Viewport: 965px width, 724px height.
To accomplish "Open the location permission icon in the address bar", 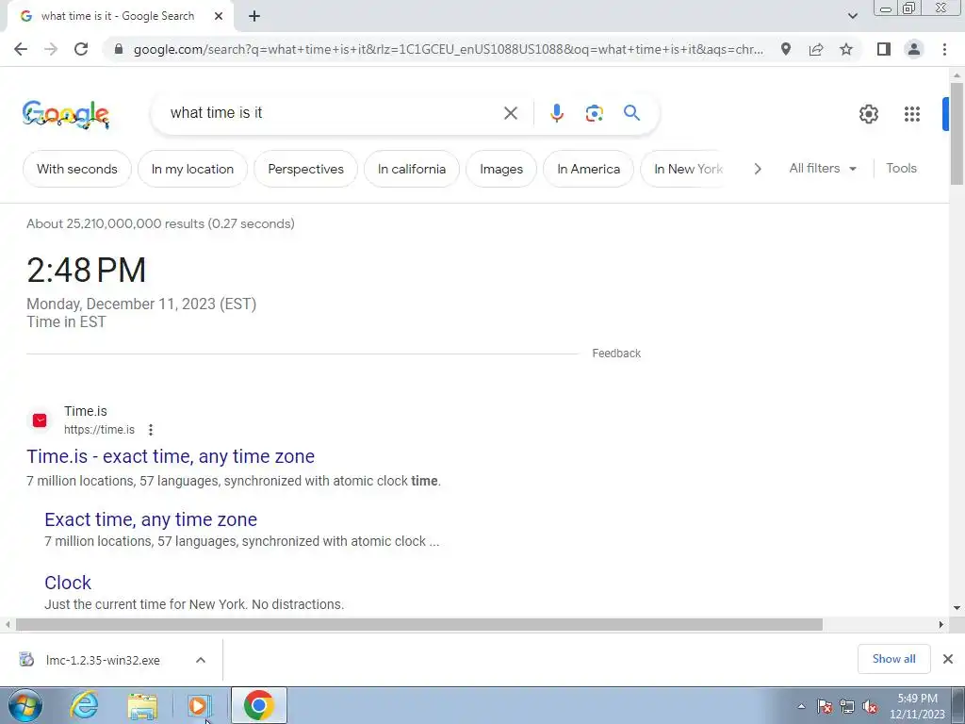I will point(786,49).
